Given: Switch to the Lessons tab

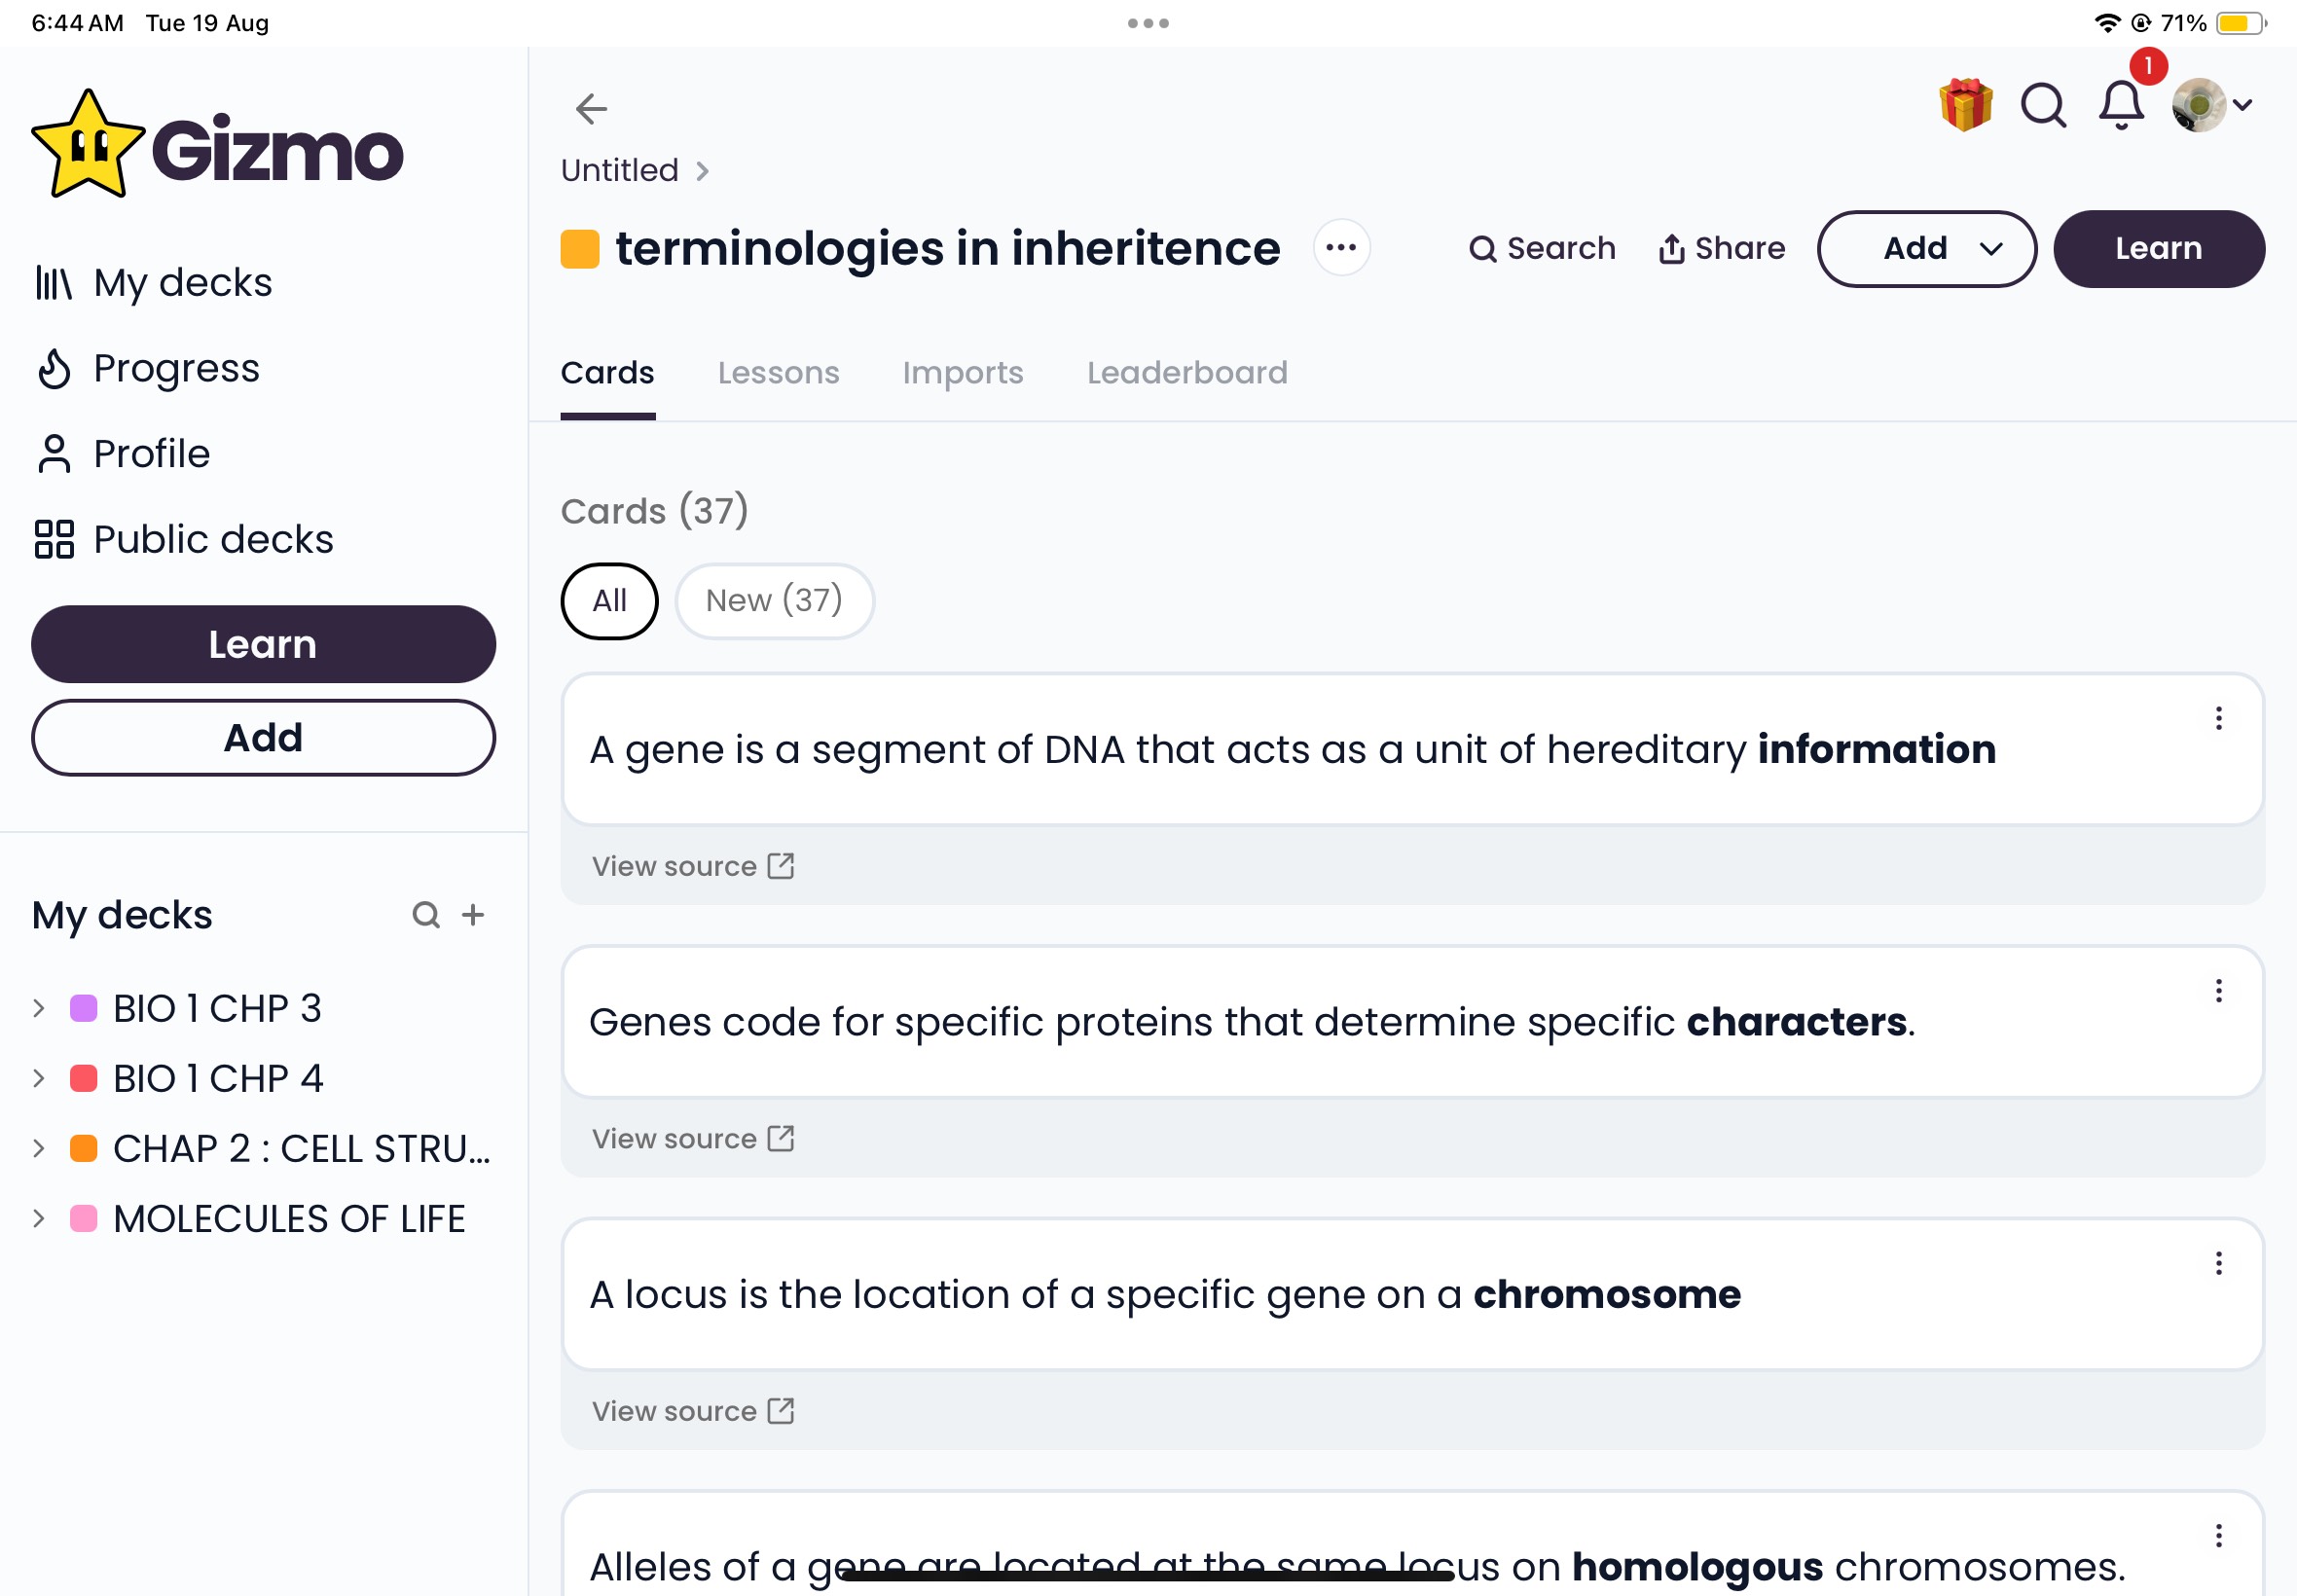Looking at the screenshot, I should pos(778,373).
